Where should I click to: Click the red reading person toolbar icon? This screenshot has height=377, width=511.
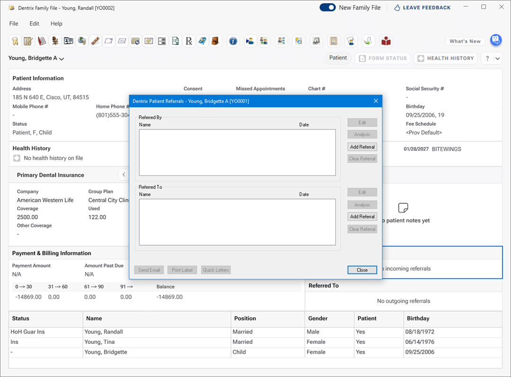click(386, 41)
